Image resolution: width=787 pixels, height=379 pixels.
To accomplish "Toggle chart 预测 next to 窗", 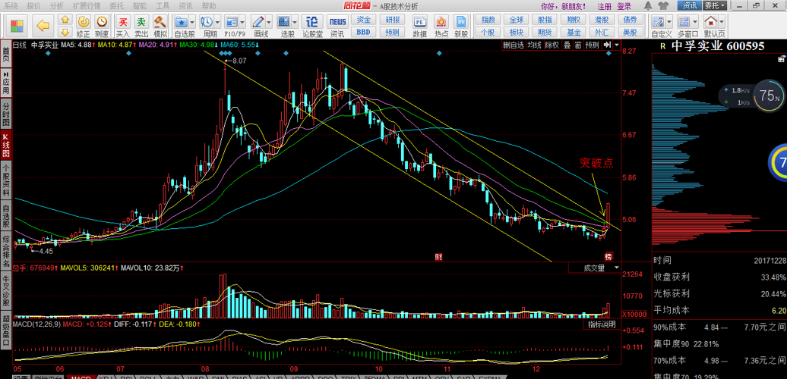I will [x=593, y=45].
